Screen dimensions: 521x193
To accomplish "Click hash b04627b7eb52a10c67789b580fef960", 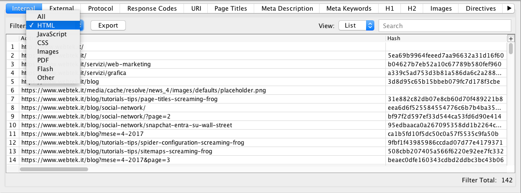I will point(444,64).
